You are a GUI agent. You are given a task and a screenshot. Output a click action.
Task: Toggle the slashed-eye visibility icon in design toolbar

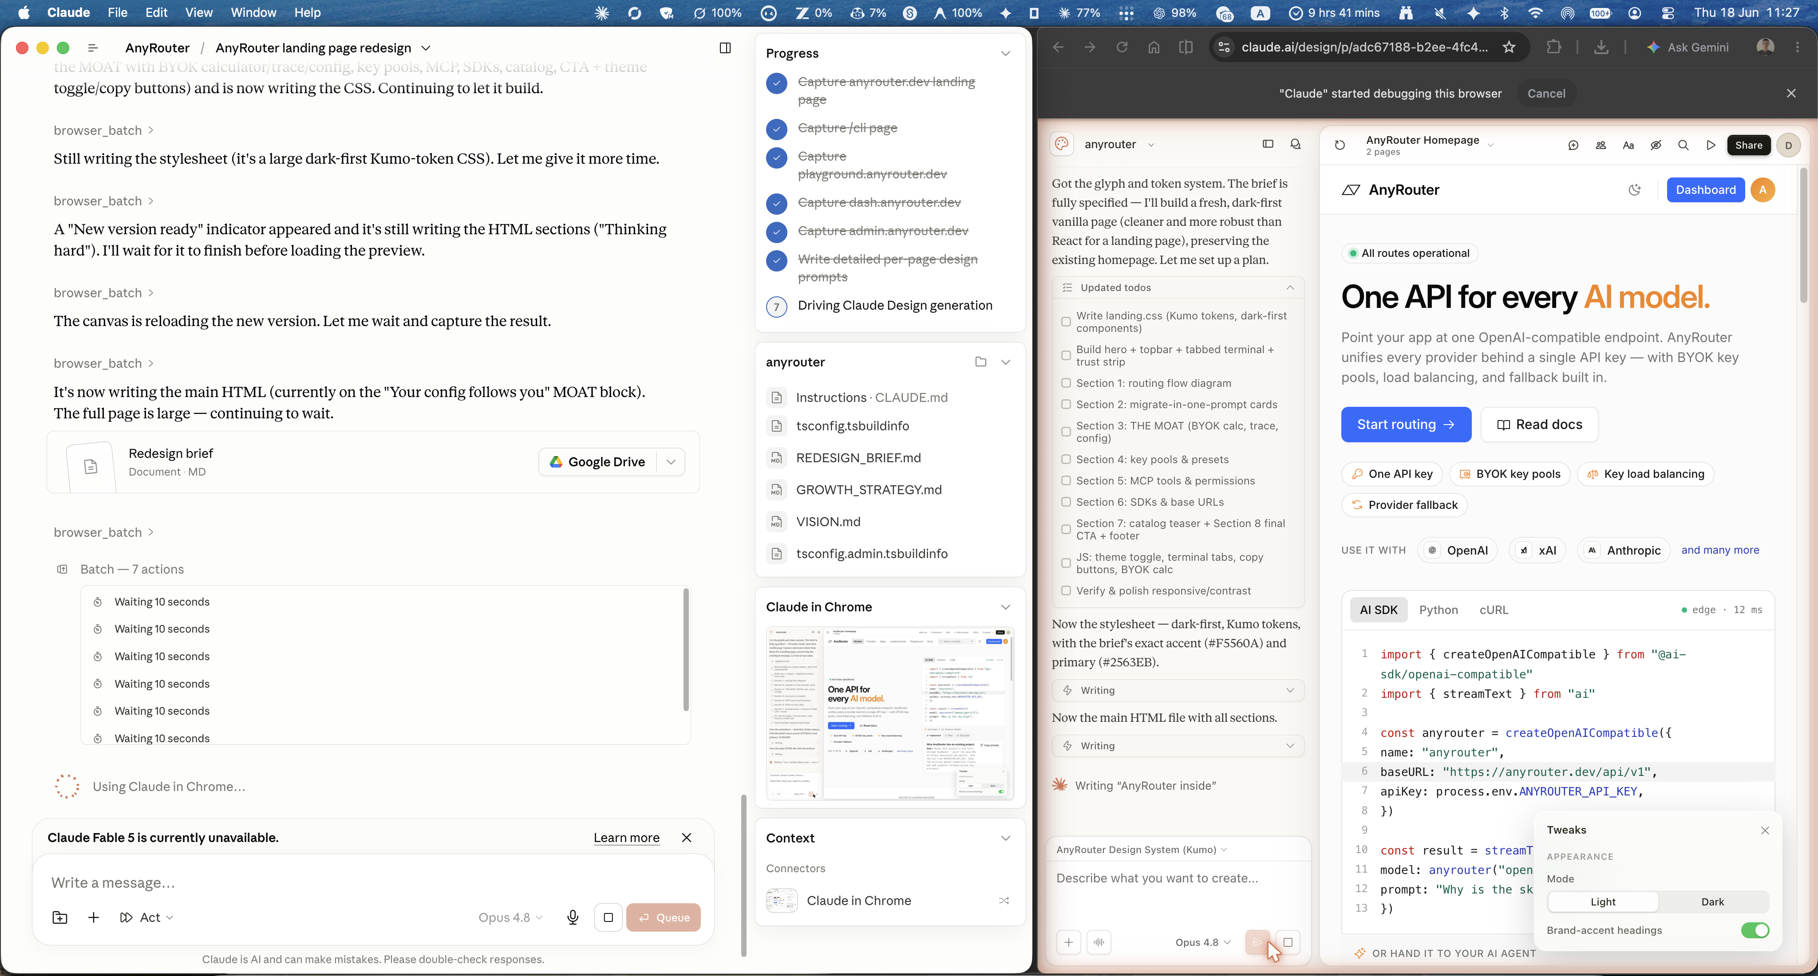click(x=1656, y=145)
